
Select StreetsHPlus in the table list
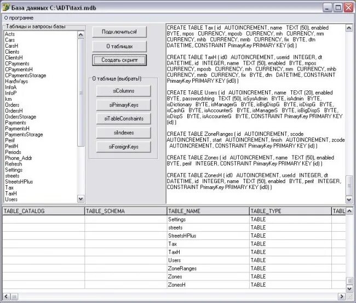pyautogui.click(x=19, y=182)
